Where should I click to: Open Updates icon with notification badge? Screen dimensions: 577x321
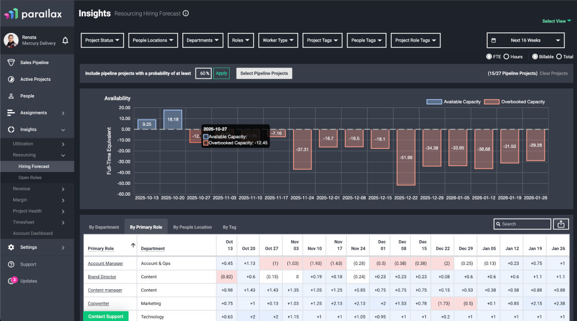tap(11, 281)
